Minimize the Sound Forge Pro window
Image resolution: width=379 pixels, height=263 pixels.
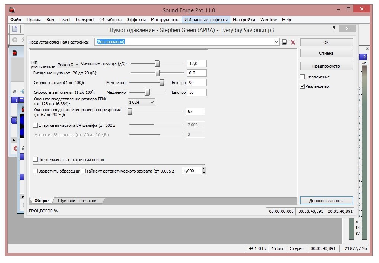(338, 10)
